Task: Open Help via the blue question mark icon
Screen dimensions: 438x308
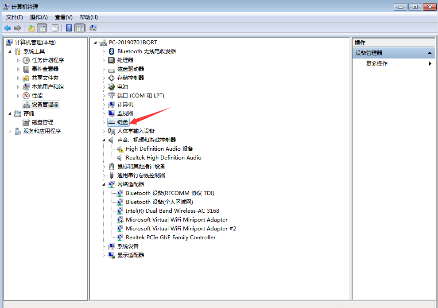Action: 69,28
